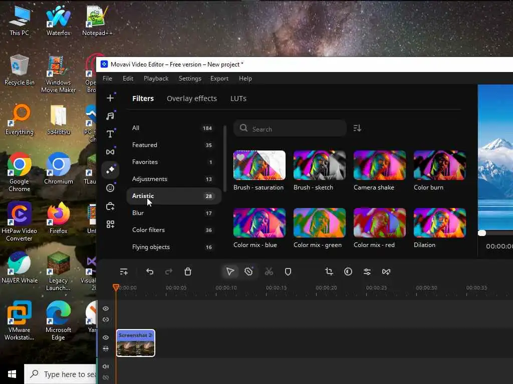Click the sort filters icon
Image resolution: width=513 pixels, height=384 pixels.
[x=357, y=128]
